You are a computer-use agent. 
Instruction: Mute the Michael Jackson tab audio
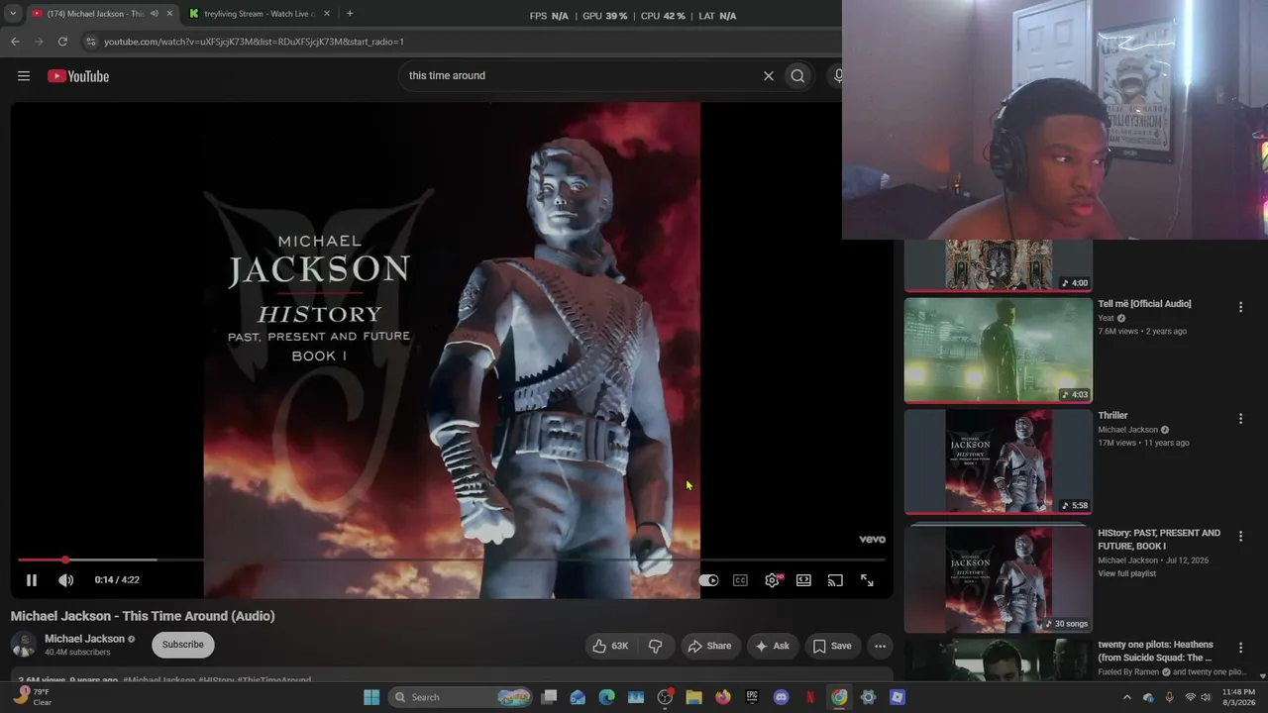point(154,14)
